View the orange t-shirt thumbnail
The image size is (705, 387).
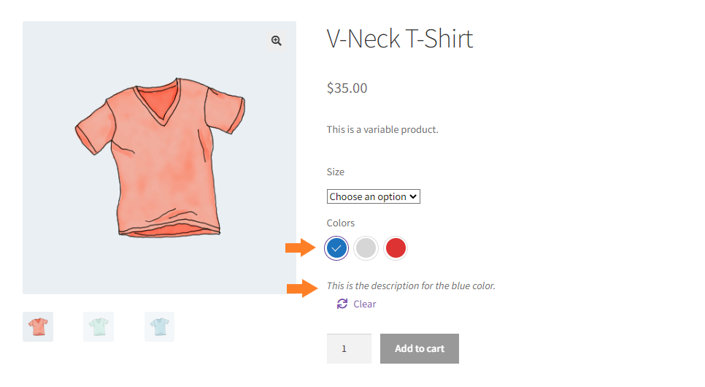point(38,326)
